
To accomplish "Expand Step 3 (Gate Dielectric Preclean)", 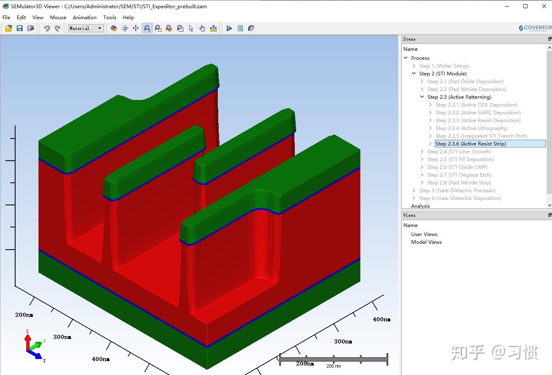I will [414, 190].
